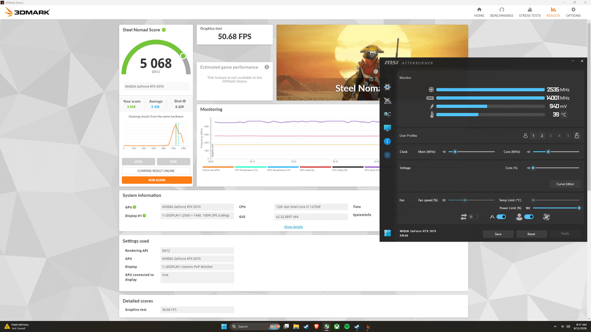Open the OC Scanner in Afterburner

click(x=387, y=114)
